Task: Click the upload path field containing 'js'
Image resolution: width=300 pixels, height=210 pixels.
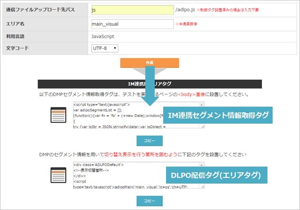Action: 133,10
